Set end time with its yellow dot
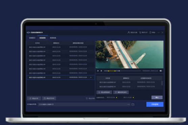Image resolution: width=188 pixels, height=125 pixels. coord(133,97)
